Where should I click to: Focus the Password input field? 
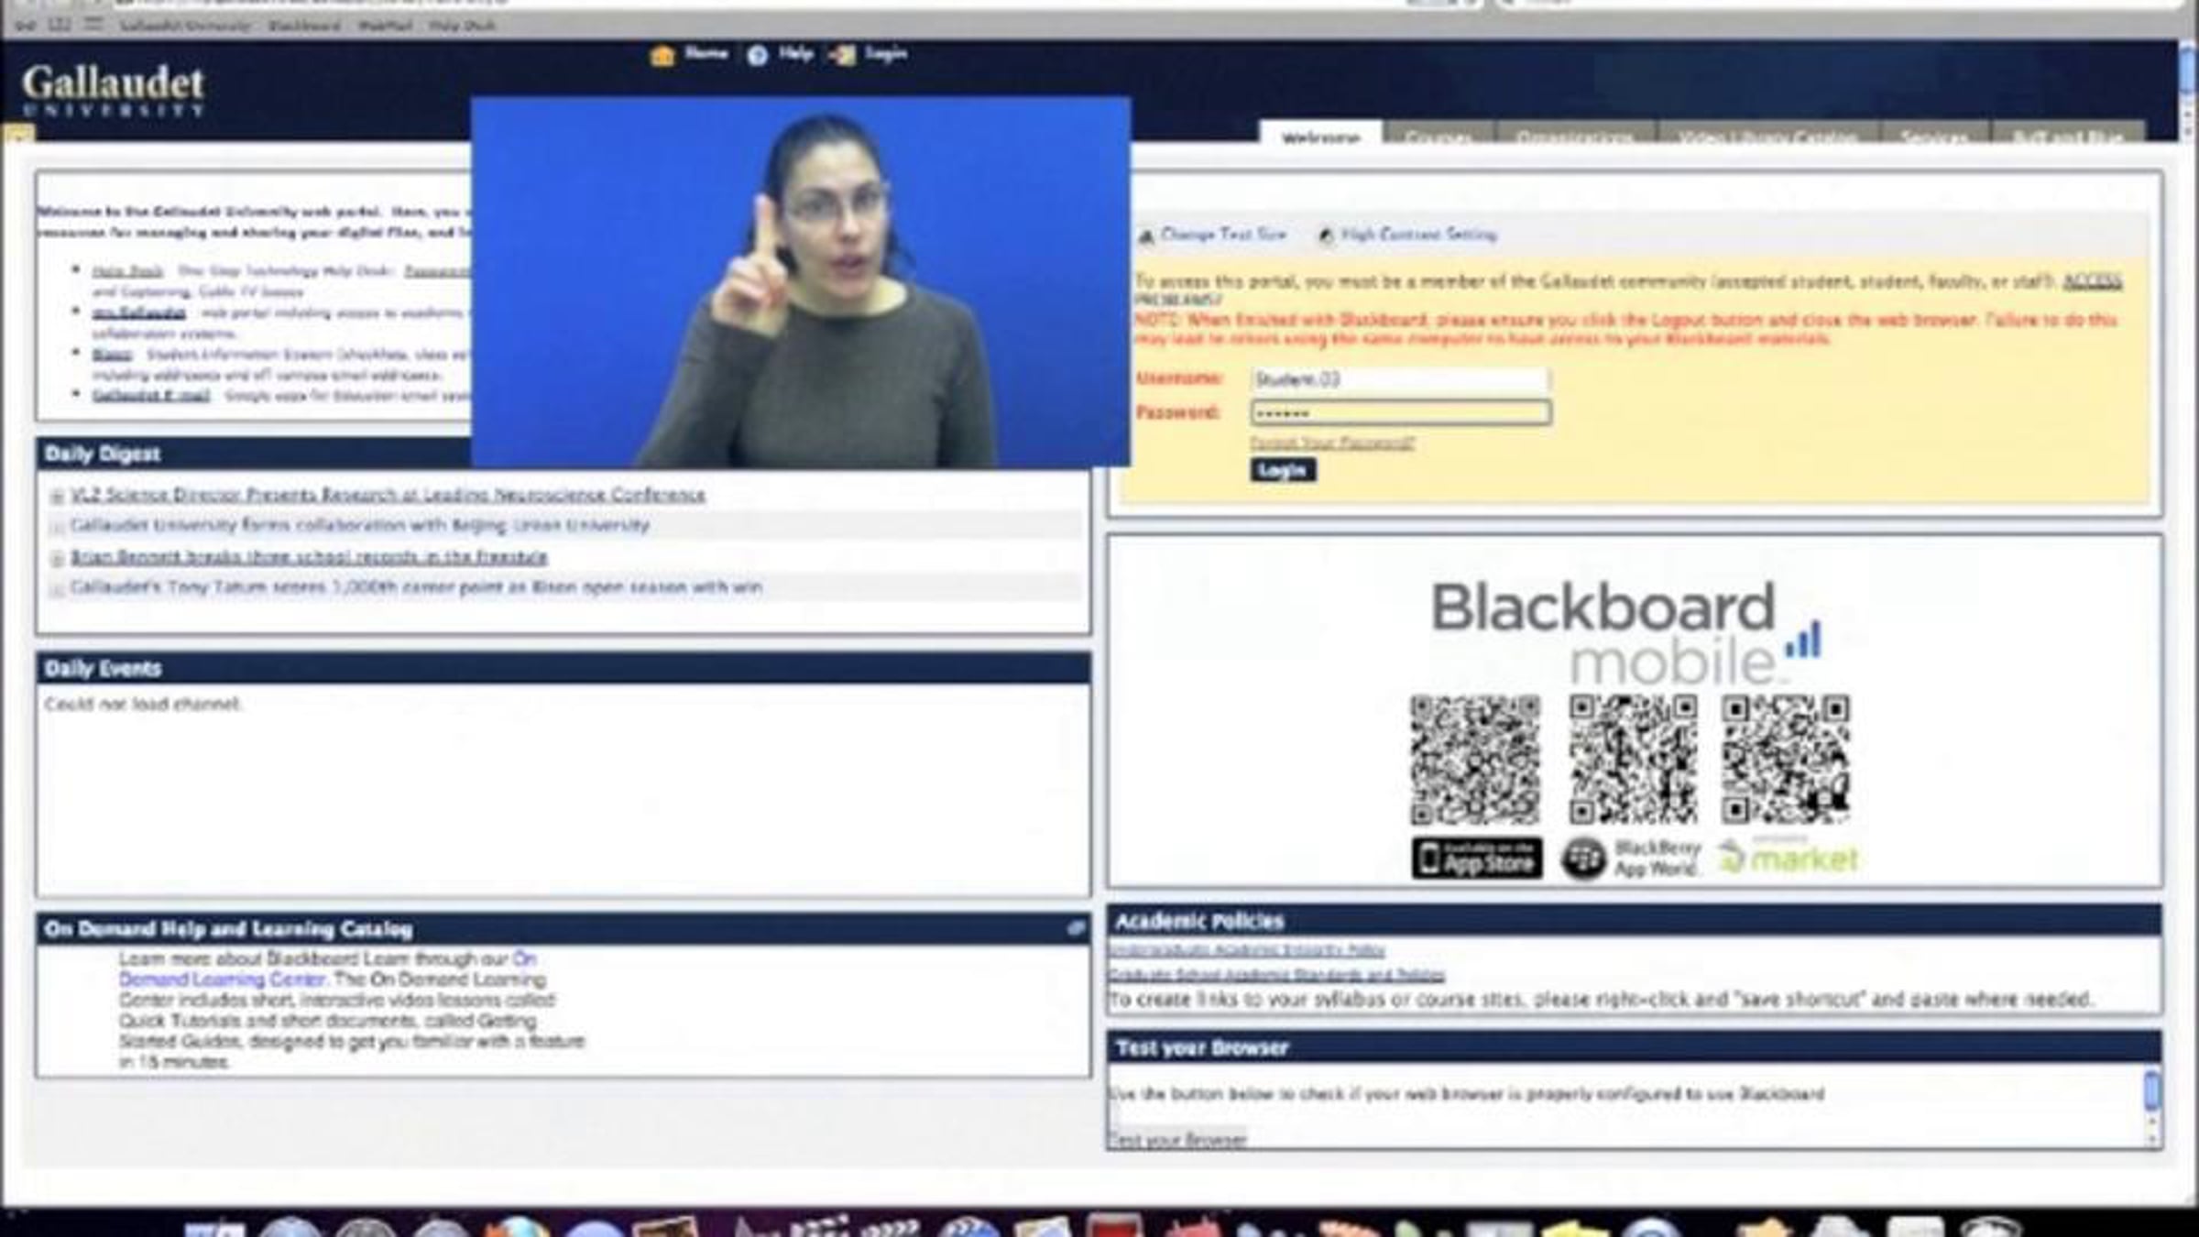[x=1400, y=412]
